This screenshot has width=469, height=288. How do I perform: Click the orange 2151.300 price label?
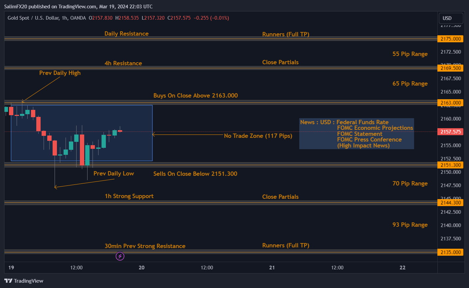pyautogui.click(x=450, y=165)
